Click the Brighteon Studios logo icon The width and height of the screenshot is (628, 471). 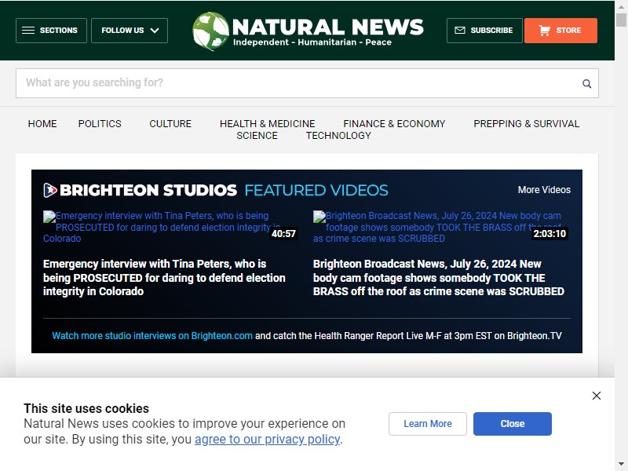[50, 190]
